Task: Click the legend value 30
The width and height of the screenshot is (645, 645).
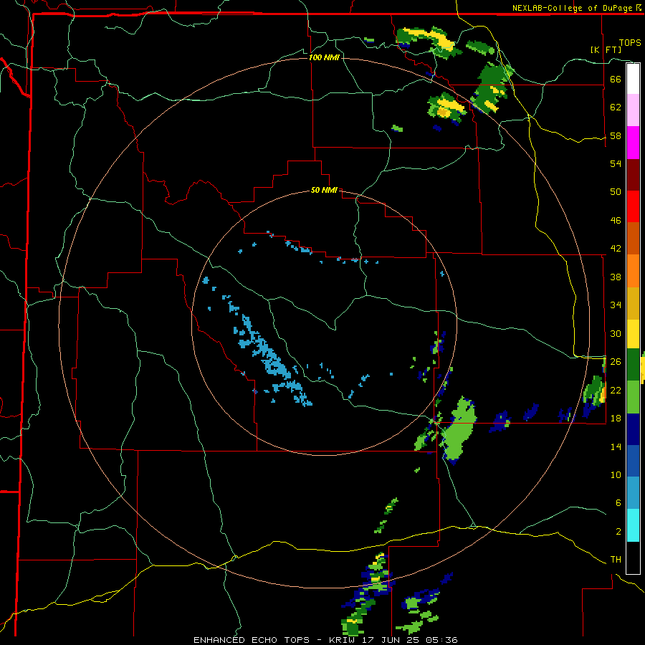Action: pos(616,333)
